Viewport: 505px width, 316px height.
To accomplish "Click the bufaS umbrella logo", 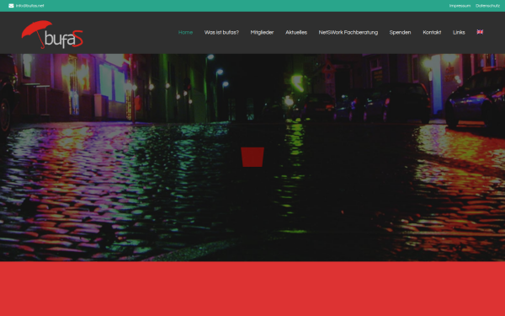I will pyautogui.click(x=52, y=35).
